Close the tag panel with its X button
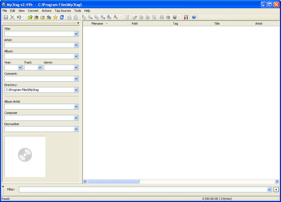Image resolution: width=281 pixels, height=202 pixels. coord(78,23)
